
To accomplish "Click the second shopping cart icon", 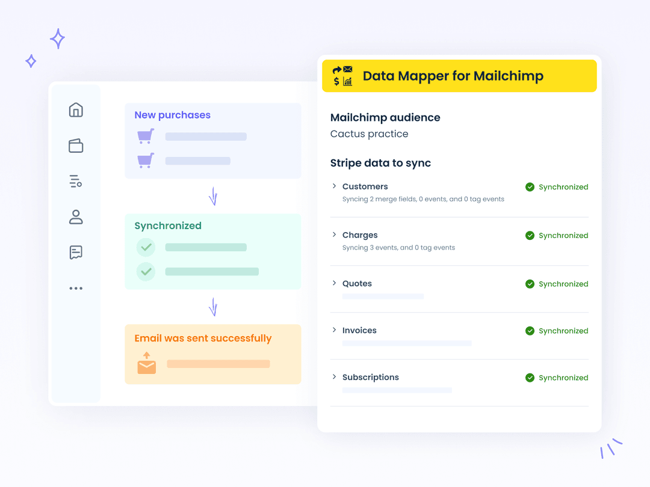I will 146,161.
